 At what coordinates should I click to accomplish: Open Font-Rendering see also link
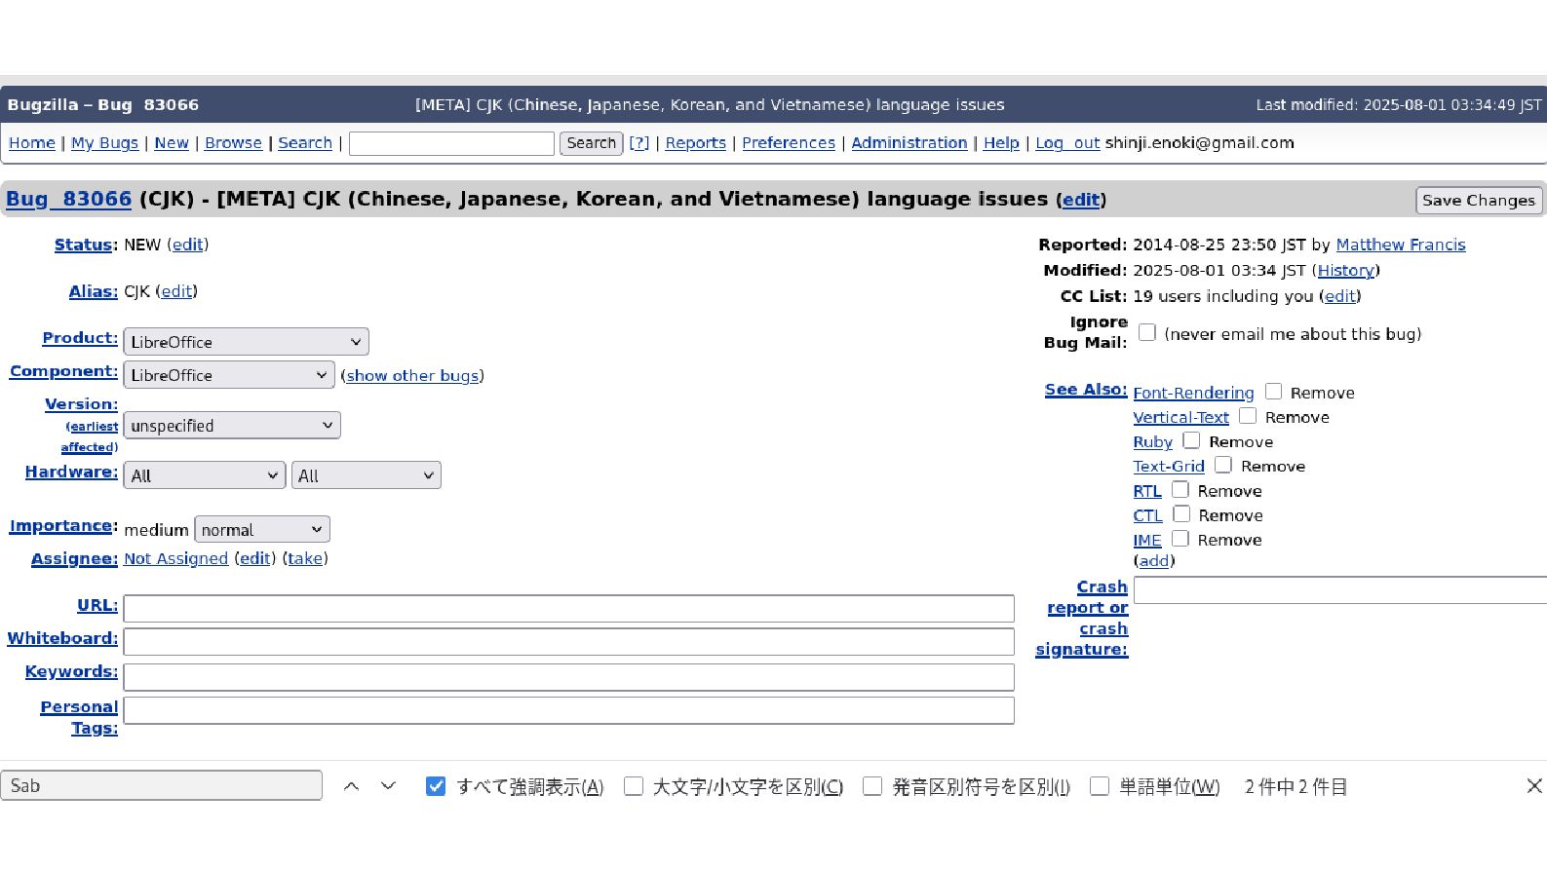[x=1193, y=393]
